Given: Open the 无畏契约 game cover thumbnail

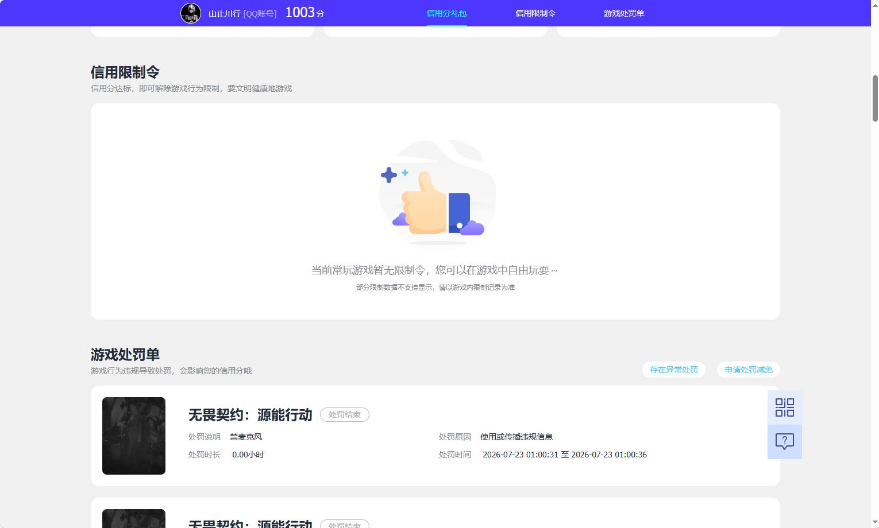Looking at the screenshot, I should (134, 436).
